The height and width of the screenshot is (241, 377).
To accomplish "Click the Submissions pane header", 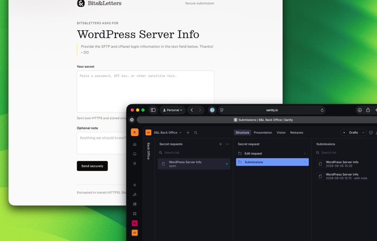I will [x=326, y=144].
